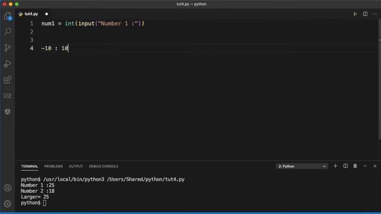Image resolution: width=381 pixels, height=214 pixels.
Task: Run the Python file with the play button
Action: (x=355, y=14)
